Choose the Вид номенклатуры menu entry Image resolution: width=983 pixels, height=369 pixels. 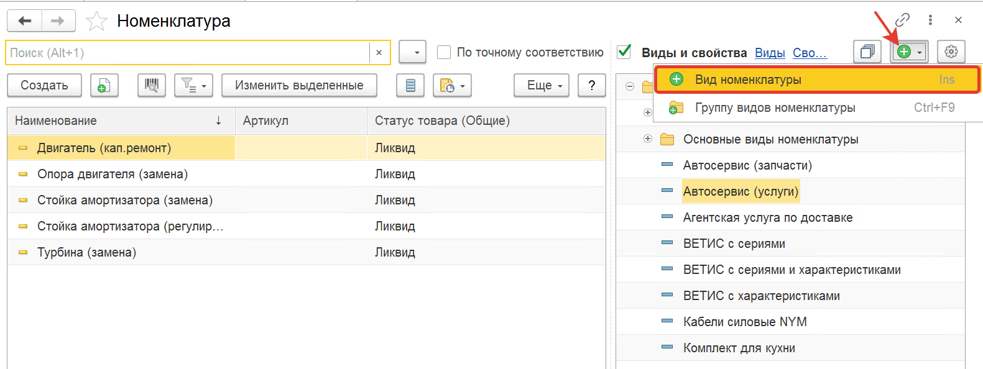coord(817,80)
